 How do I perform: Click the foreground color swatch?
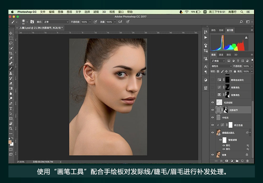coord(10,142)
